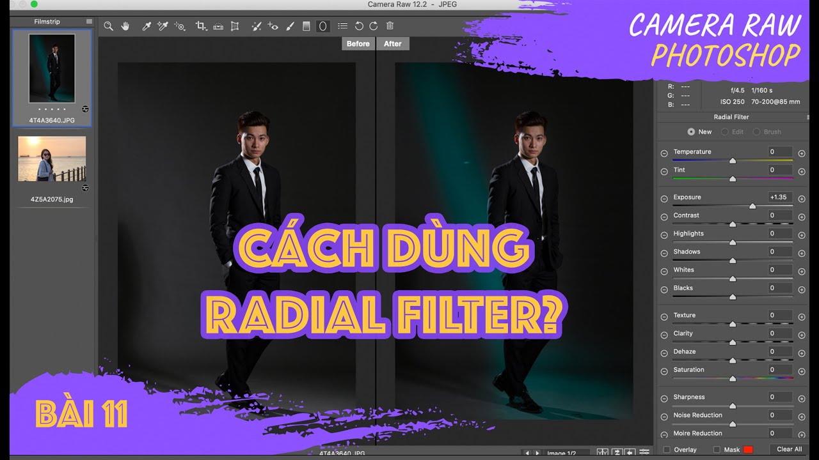Select the Edit radio option
This screenshot has width=819, height=460.
coord(725,132)
